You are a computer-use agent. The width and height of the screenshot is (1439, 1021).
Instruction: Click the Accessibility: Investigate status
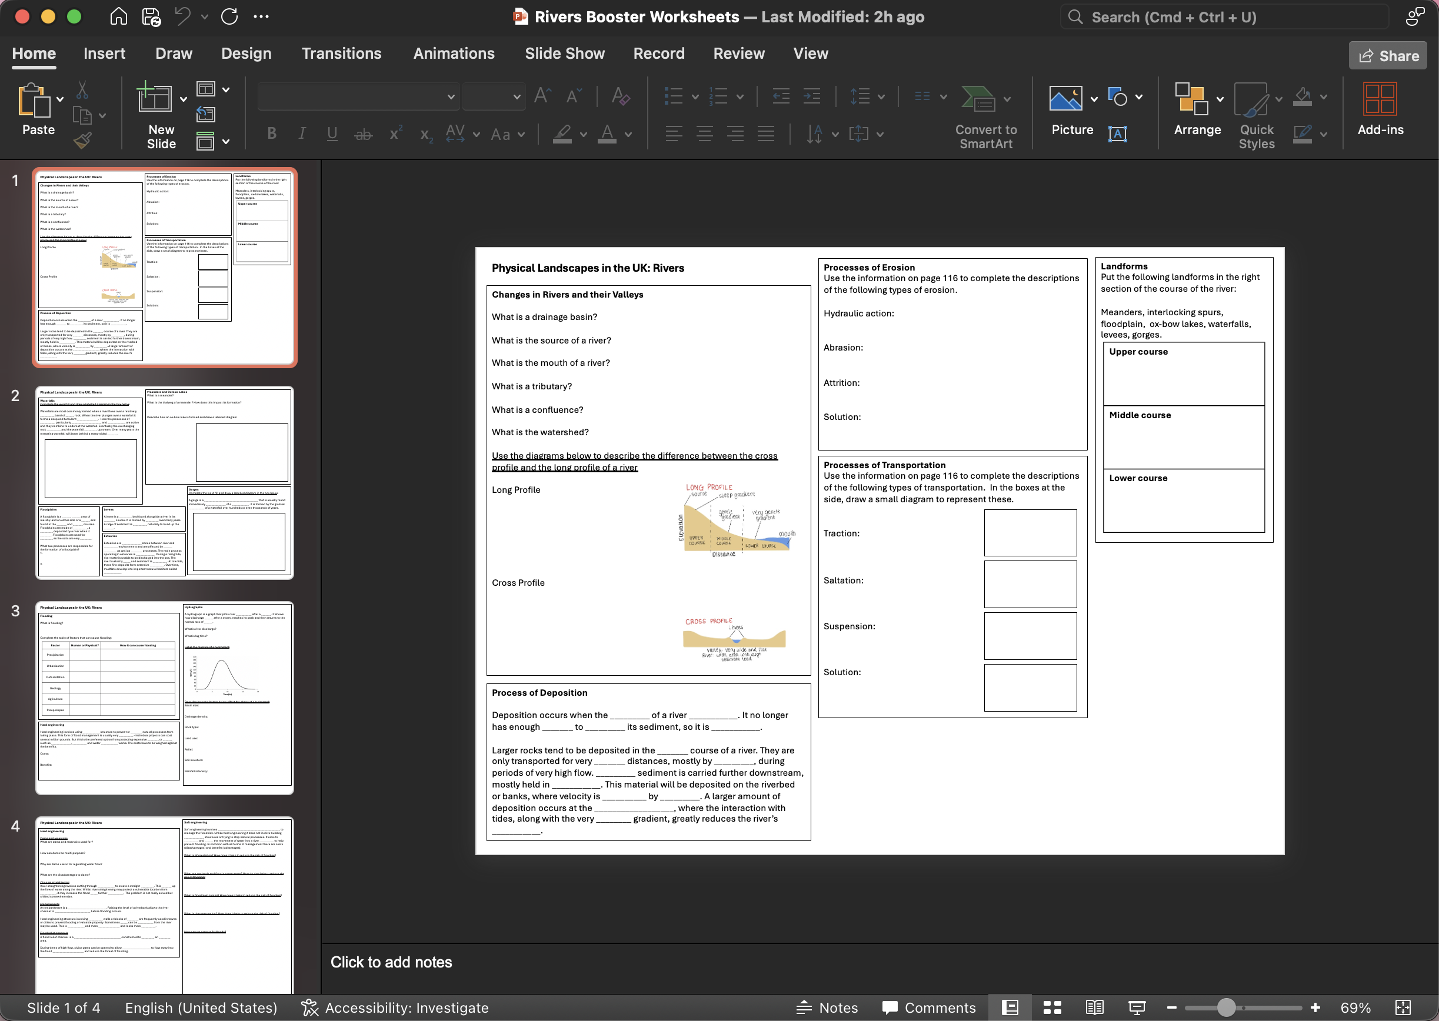(x=394, y=1007)
